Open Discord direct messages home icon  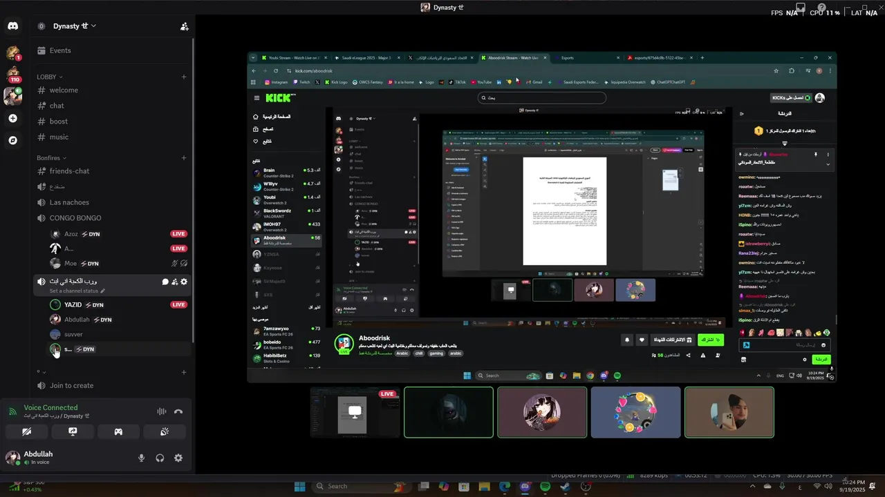(12, 26)
